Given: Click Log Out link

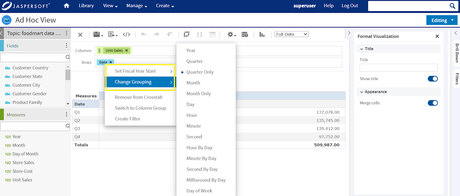Looking at the screenshot, I should [x=350, y=6].
